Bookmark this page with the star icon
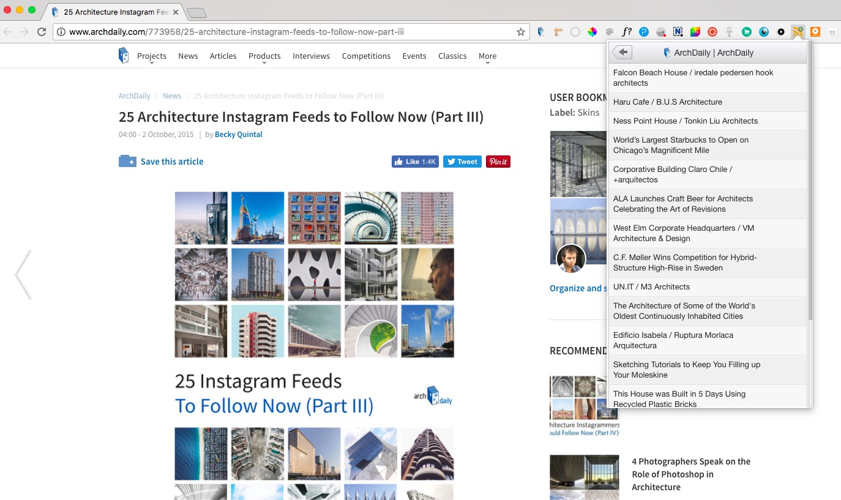Viewport: 841px width, 500px height. [x=521, y=32]
